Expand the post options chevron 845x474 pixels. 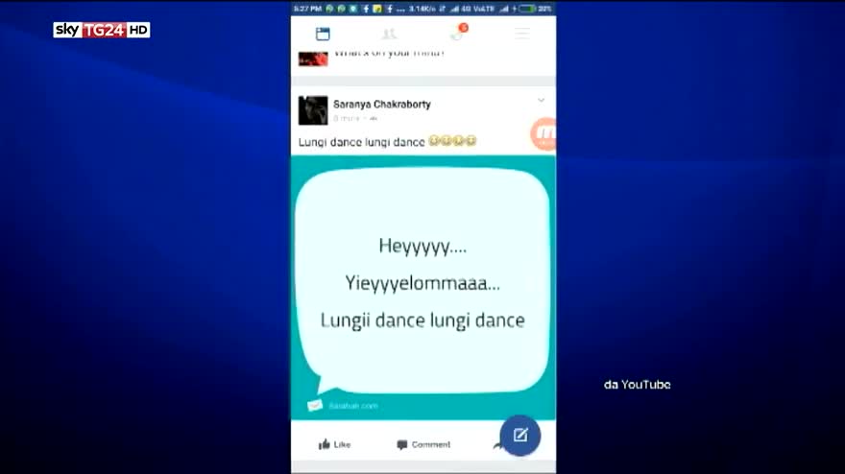coord(541,101)
